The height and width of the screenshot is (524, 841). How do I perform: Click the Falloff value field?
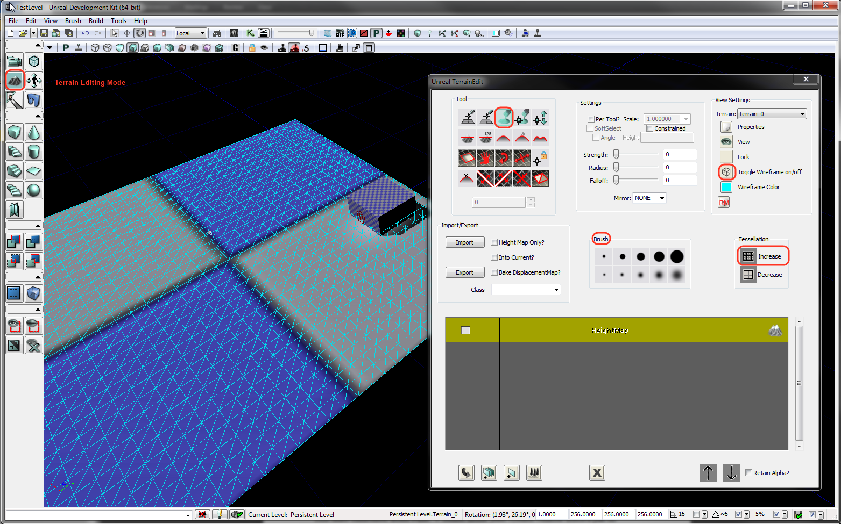[x=680, y=181]
